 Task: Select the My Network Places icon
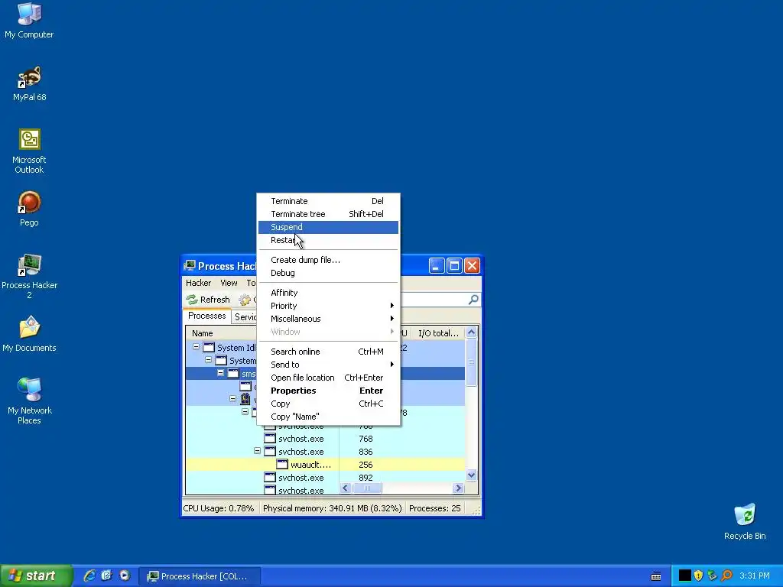click(29, 401)
